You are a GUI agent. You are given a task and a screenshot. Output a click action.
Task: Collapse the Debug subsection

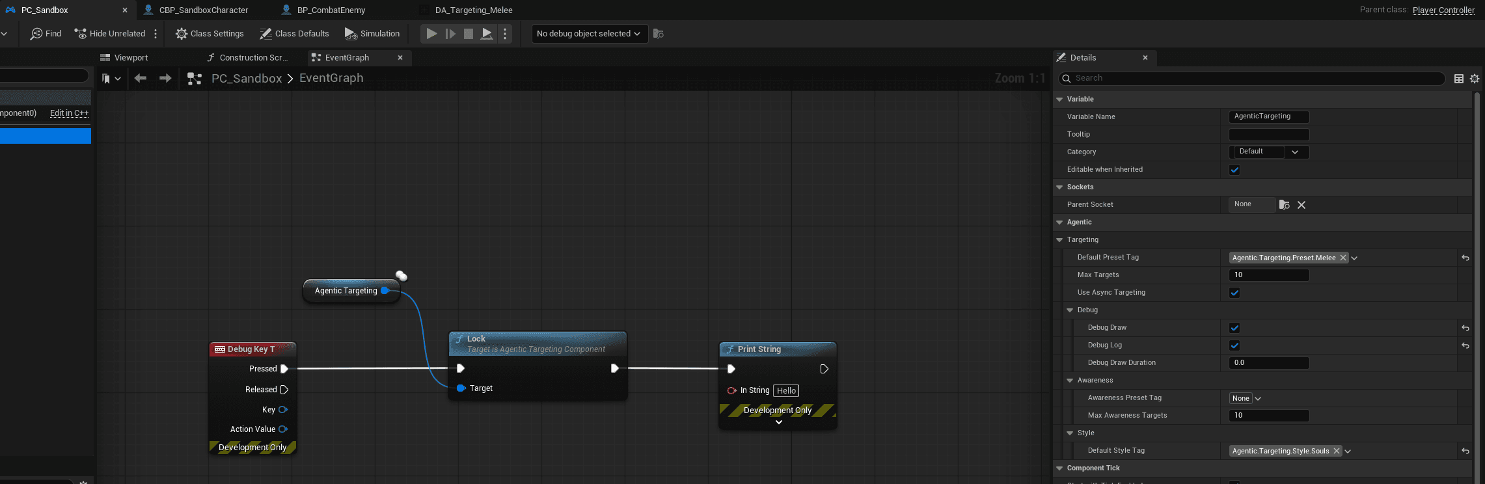tap(1070, 310)
